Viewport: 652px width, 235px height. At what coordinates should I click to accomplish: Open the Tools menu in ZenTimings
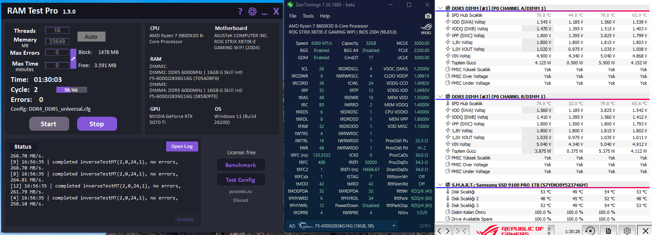click(308, 16)
